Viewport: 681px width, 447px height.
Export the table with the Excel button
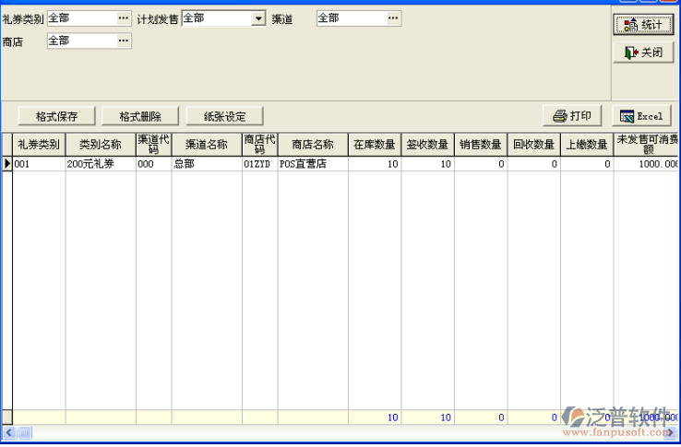(641, 116)
